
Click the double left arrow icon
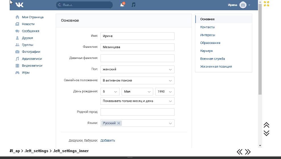tap(240, 152)
